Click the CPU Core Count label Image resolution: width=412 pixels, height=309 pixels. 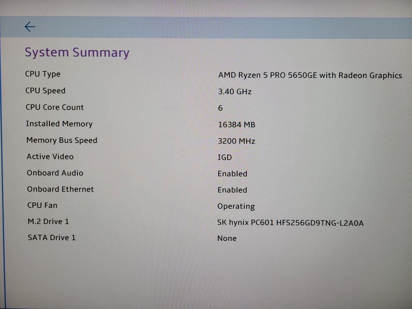pos(55,107)
